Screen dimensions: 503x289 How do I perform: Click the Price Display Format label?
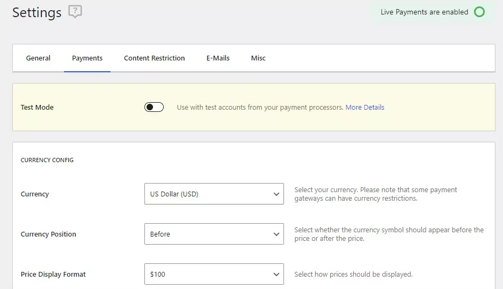(x=53, y=275)
